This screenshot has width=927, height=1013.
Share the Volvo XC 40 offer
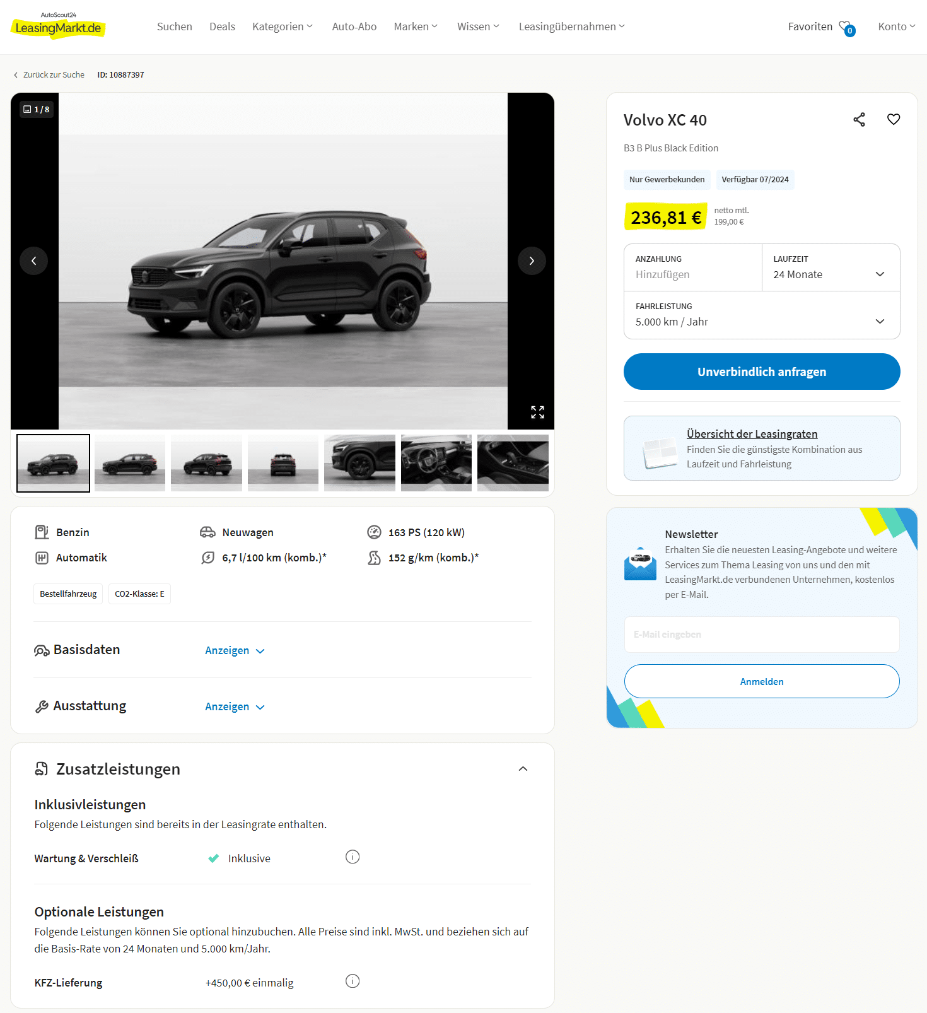(859, 120)
